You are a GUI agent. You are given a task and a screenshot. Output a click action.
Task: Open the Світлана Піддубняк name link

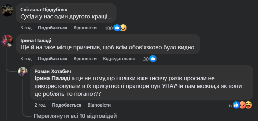click(44, 10)
